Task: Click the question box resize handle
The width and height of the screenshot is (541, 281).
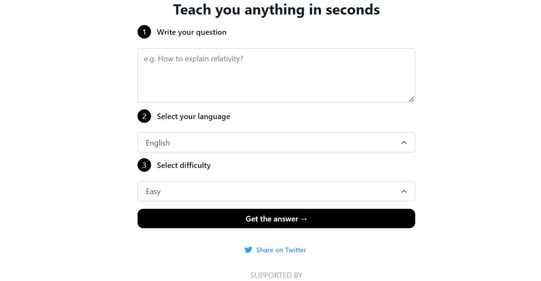Action: pyautogui.click(x=411, y=99)
